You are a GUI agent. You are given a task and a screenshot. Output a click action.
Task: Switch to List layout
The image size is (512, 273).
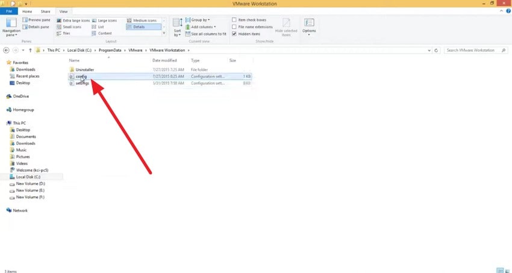(98, 27)
